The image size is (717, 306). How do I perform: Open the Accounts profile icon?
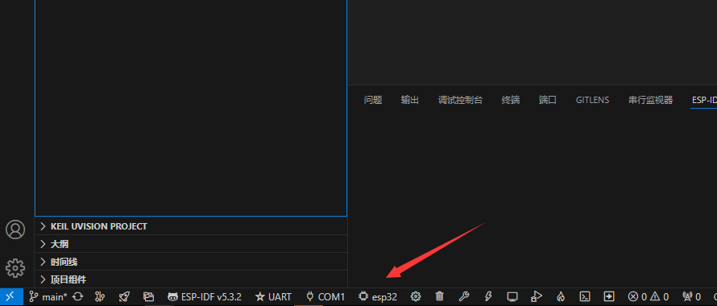tap(15, 229)
